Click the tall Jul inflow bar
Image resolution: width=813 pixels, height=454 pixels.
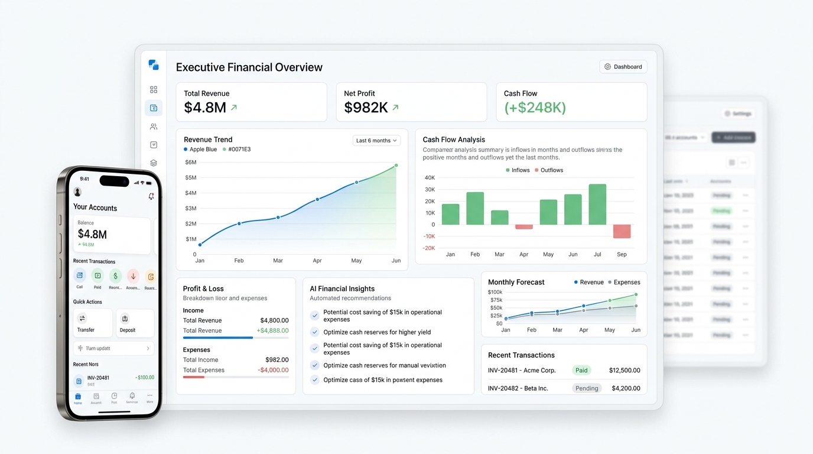click(x=597, y=205)
